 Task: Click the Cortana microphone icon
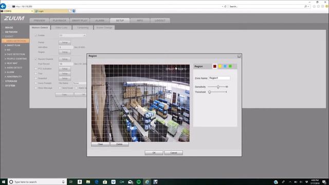[63, 182]
